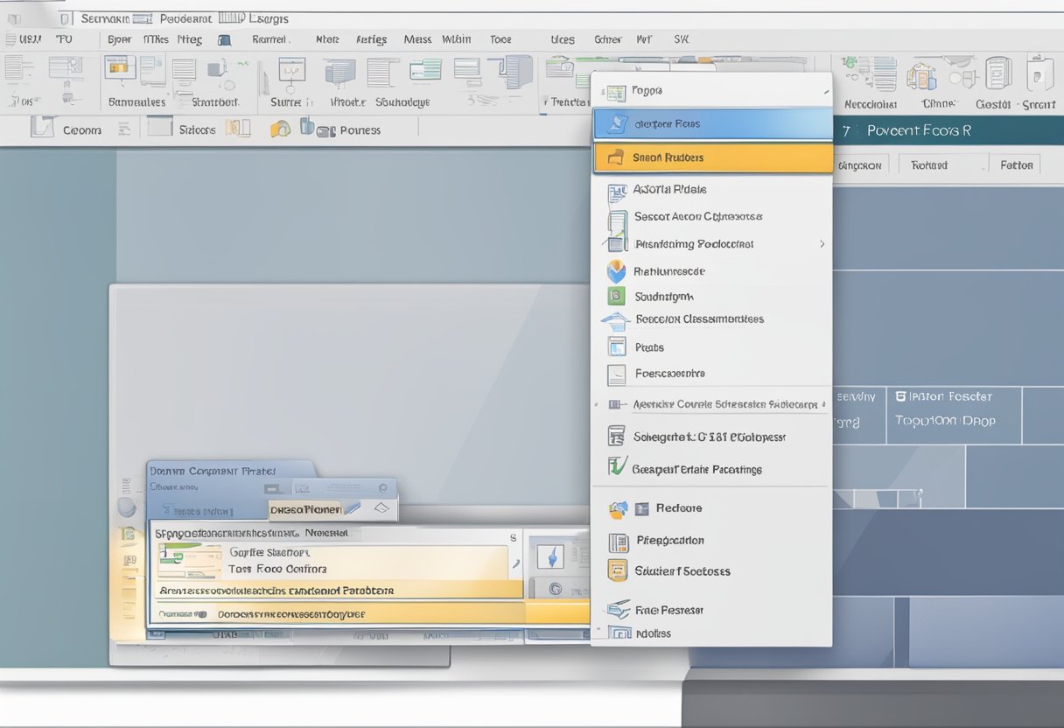Image resolution: width=1064 pixels, height=728 pixels.
Task: Click the green square icon beside Soudntgrh
Action: 617,297
